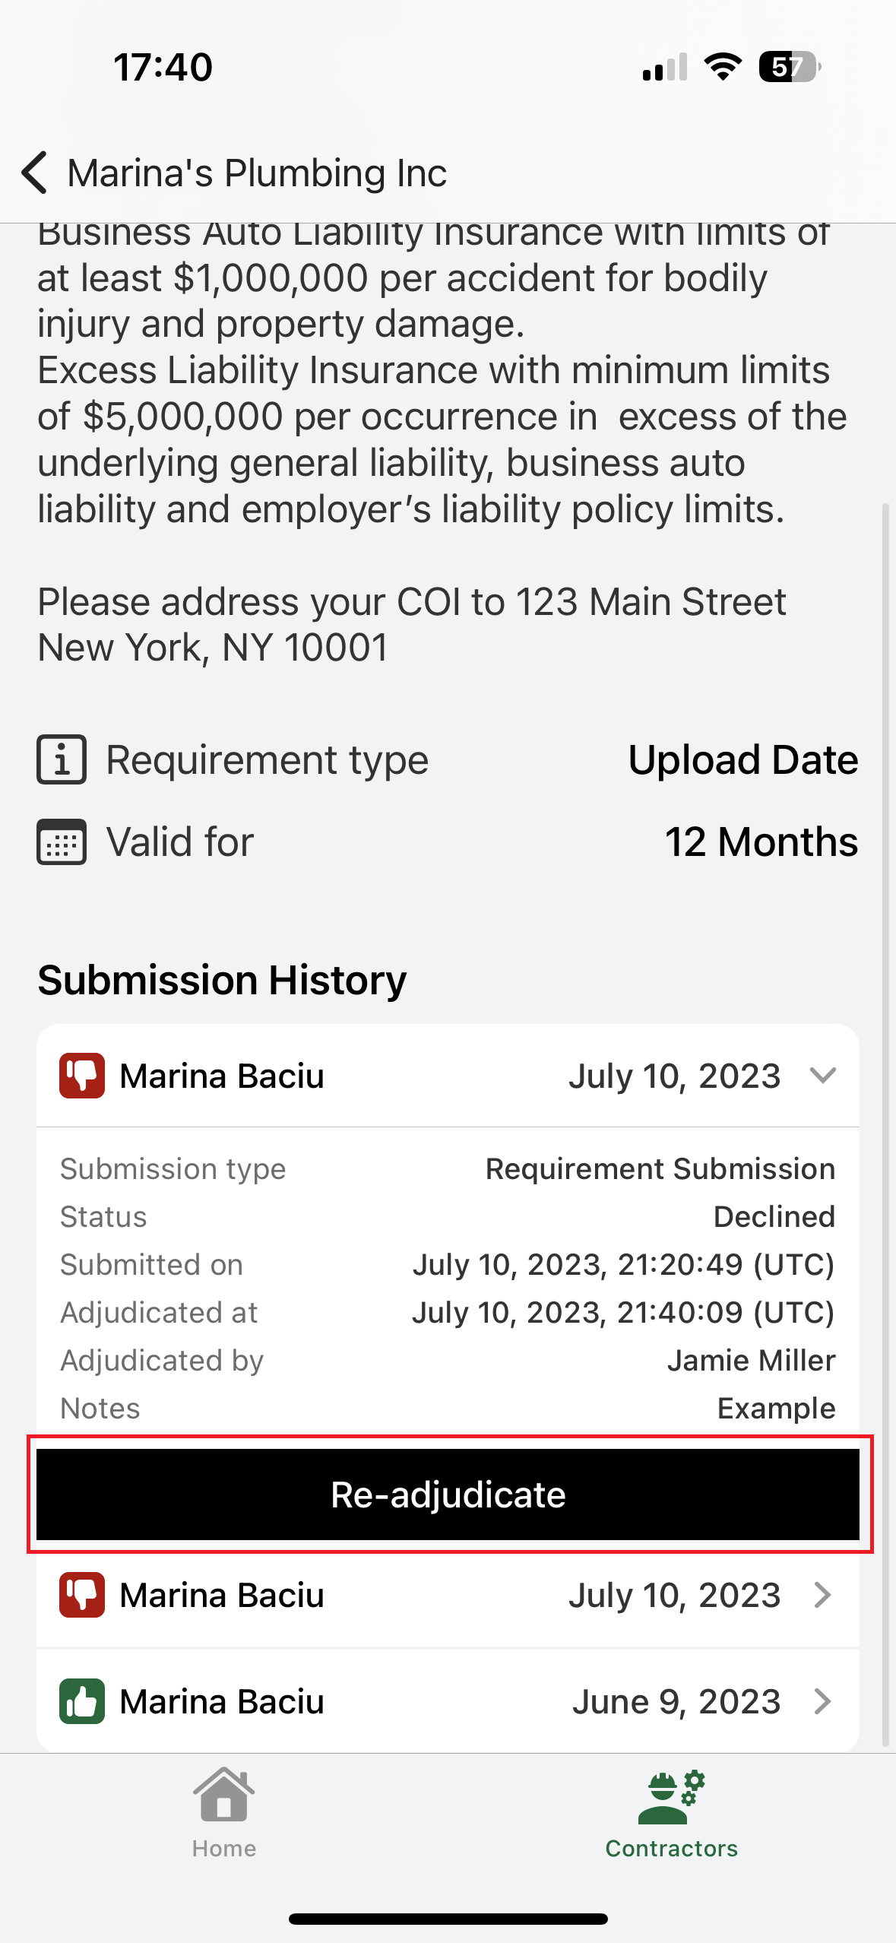This screenshot has height=1943, width=896.
Task: Expand the June 9, 2023 submission
Action: pyautogui.click(x=822, y=1701)
